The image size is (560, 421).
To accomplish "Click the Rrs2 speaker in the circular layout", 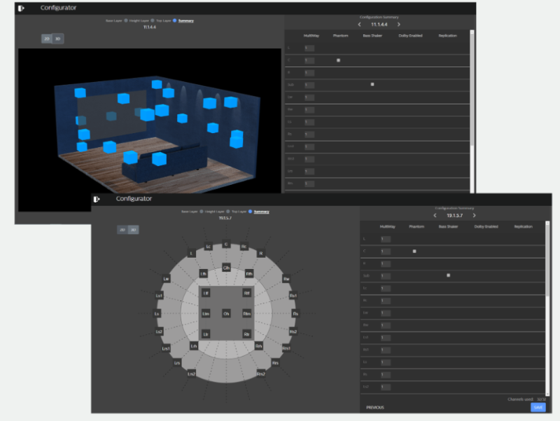I will click(x=262, y=373).
